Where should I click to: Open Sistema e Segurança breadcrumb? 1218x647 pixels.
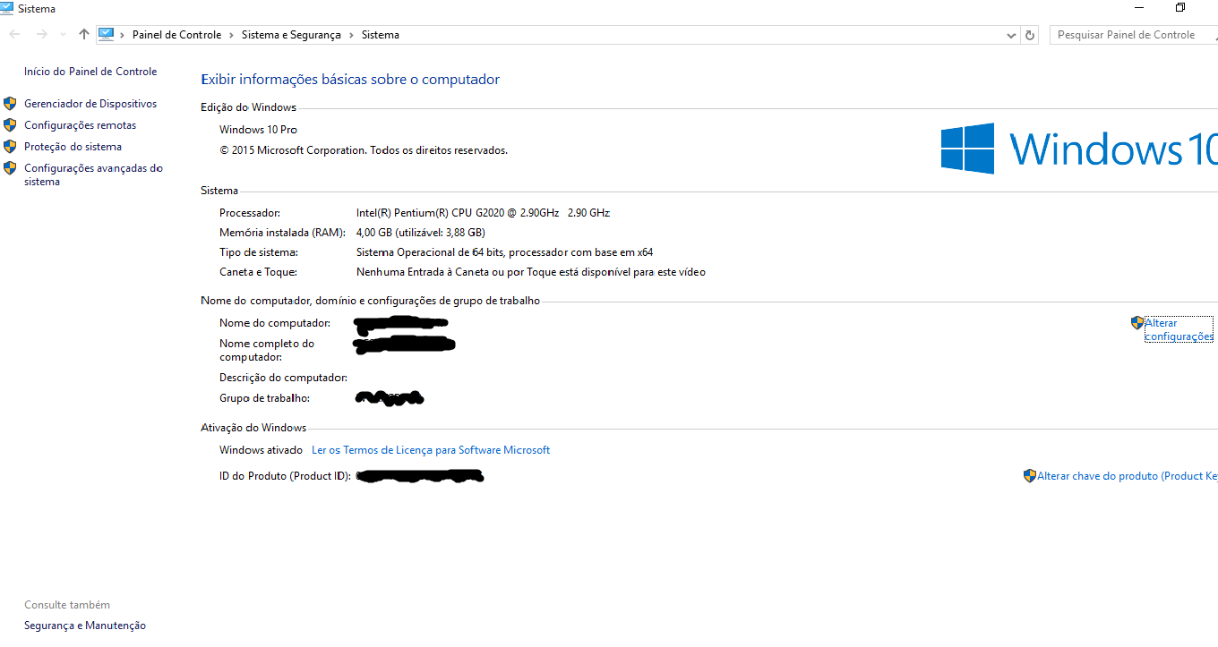(x=291, y=35)
